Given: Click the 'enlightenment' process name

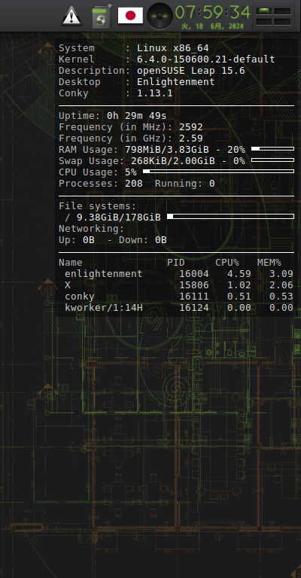Looking at the screenshot, I should (104, 274).
